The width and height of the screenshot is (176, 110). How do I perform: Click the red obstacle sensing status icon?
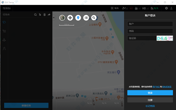pyautogui.click(x=131, y=8)
